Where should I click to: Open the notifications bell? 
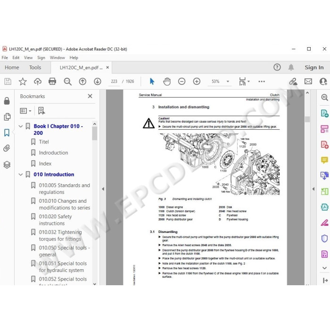click(291, 67)
